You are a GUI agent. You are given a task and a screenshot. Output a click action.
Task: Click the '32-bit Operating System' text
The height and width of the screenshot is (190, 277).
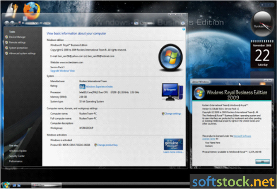coord(92,101)
